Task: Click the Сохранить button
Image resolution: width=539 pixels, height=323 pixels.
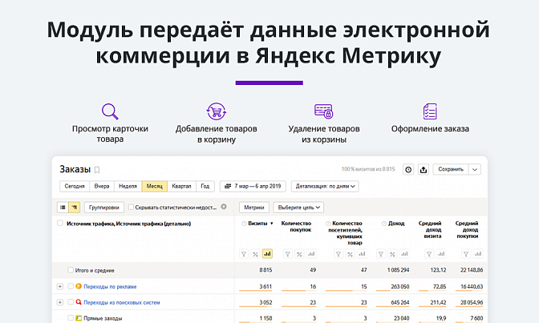Action: [451, 169]
